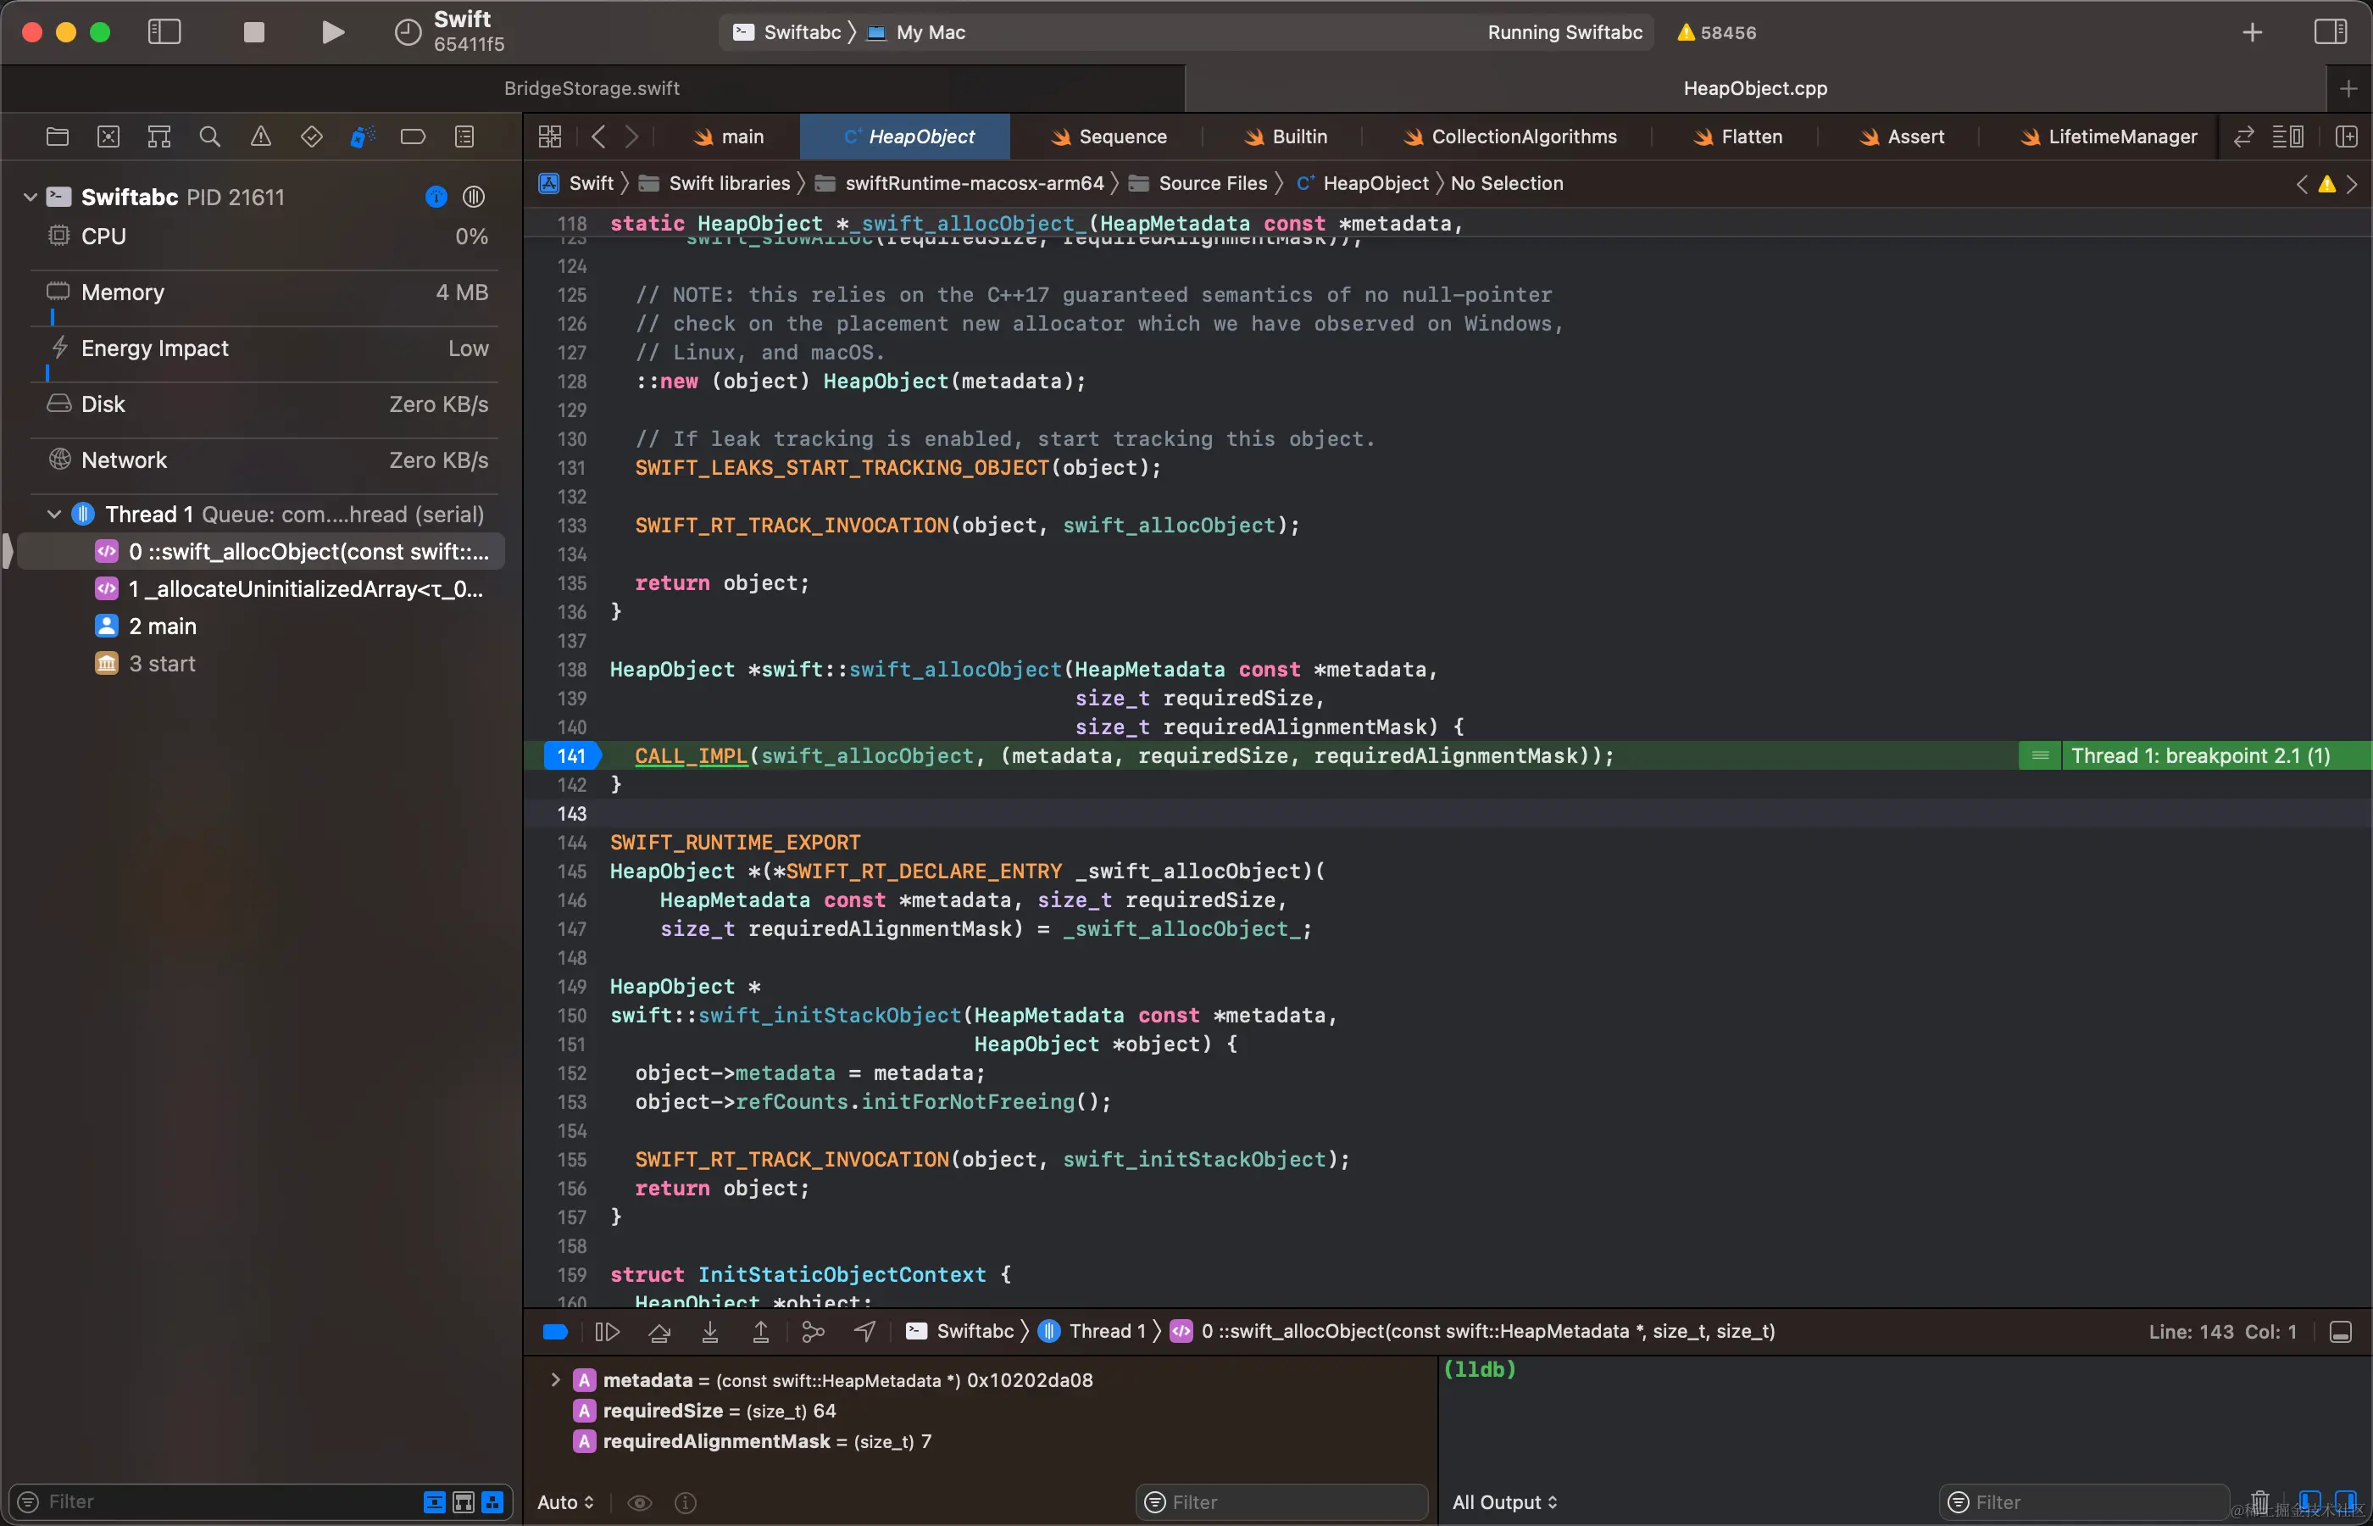This screenshot has height=1526, width=2373.
Task: Click the process view options icon beside PID
Action: [474, 198]
